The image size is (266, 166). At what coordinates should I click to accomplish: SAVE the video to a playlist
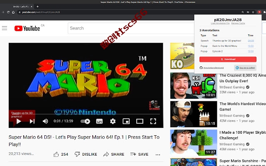pyautogui.click(x=139, y=154)
